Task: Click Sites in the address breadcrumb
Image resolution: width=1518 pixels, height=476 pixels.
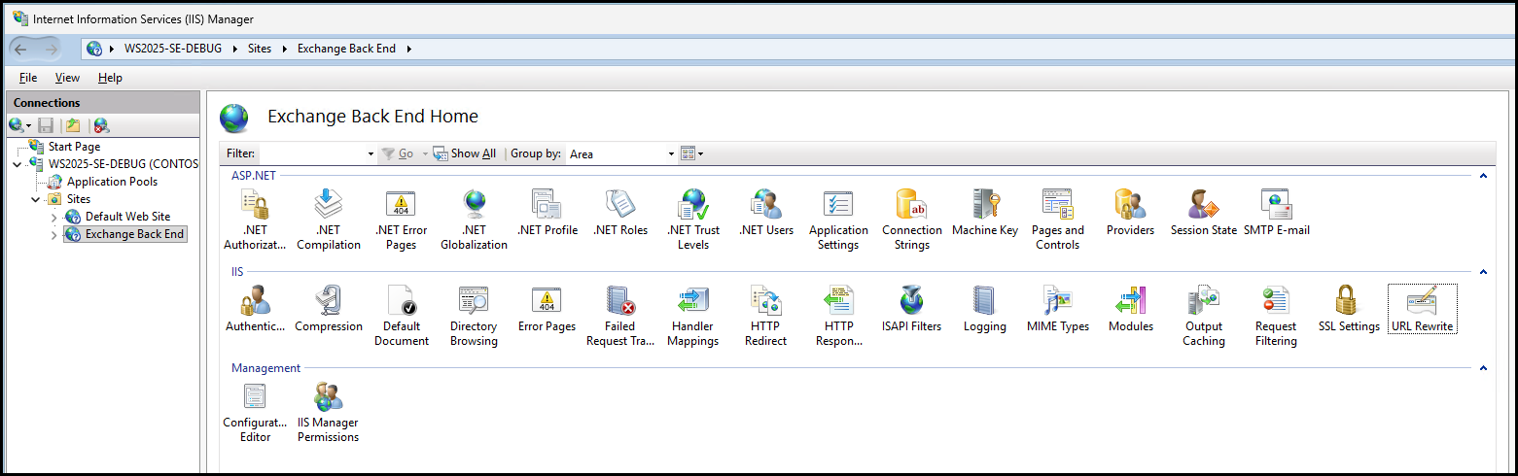Action: (x=260, y=49)
